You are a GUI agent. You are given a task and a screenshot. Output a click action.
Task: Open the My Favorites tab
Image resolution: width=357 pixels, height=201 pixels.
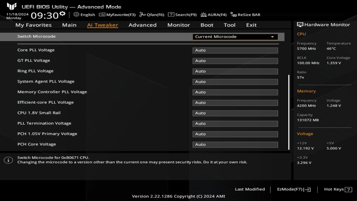point(33,25)
